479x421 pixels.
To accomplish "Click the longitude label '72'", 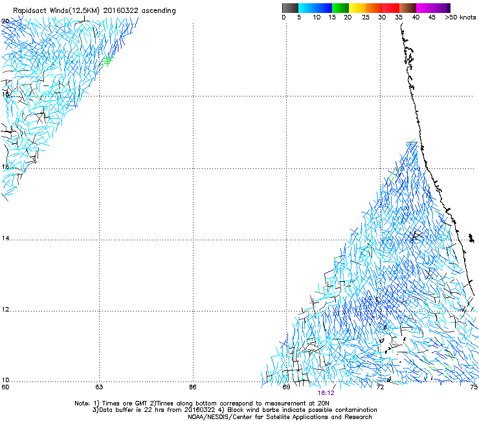I will pyautogui.click(x=380, y=387).
